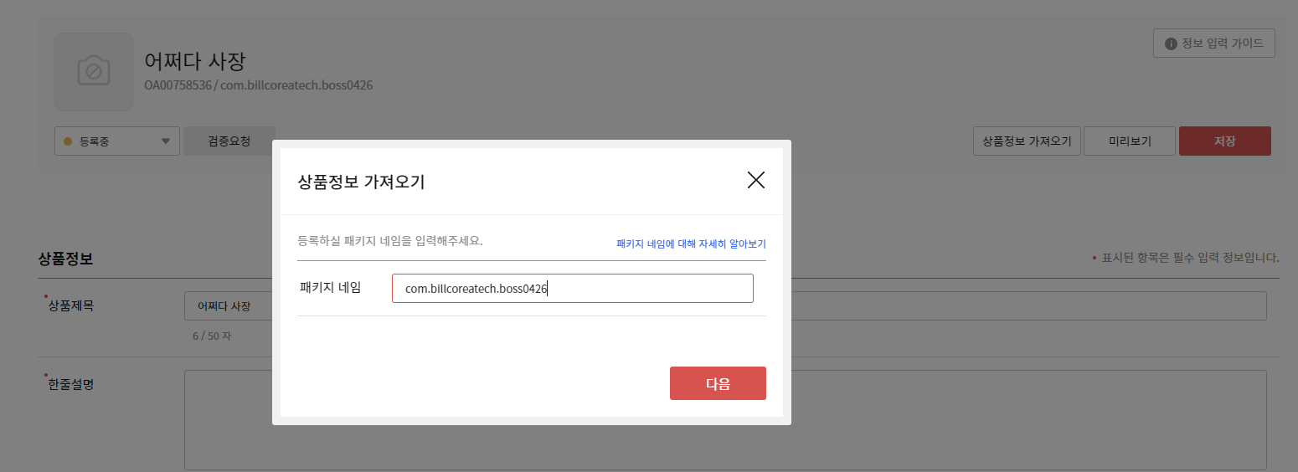1298x472 pixels.
Task: Click the 상품정보 가져오기 dialog title
Action: coord(361,182)
